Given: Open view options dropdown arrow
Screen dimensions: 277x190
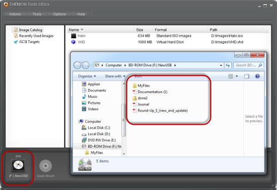Looking at the screenshot, I should 237,76.
